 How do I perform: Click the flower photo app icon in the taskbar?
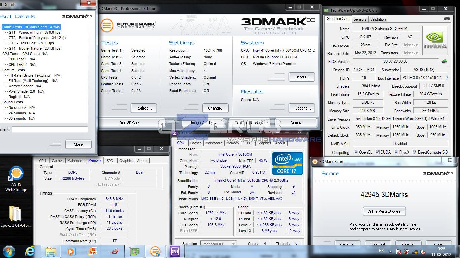tap(92, 251)
